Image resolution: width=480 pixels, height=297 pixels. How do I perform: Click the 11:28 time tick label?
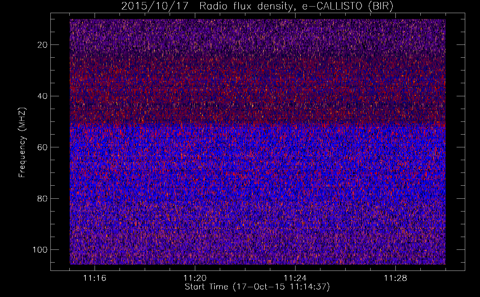(395, 278)
